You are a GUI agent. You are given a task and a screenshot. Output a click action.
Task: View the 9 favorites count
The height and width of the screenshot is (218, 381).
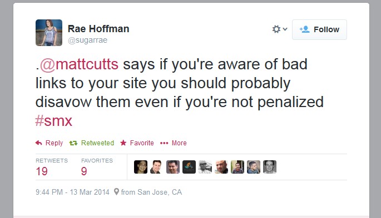[84, 171]
